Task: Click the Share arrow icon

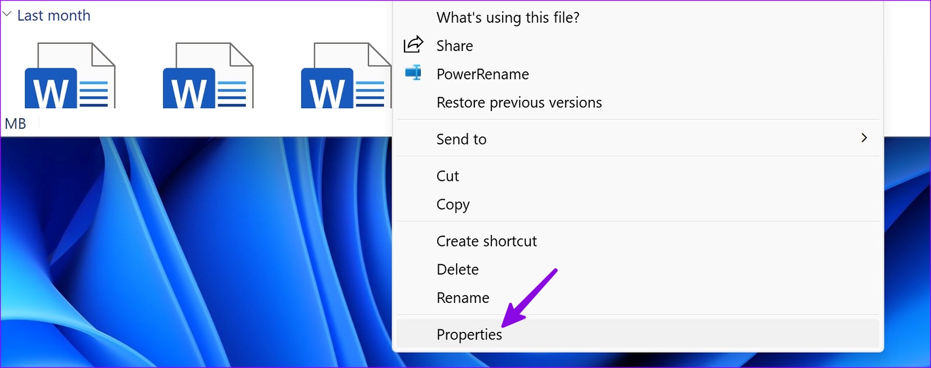Action: pos(413,45)
